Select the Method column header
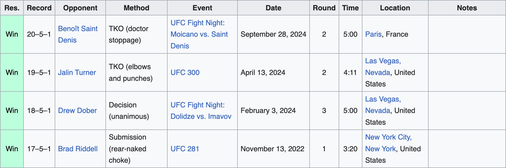Screen dimensions: 506x168 pos(136,8)
